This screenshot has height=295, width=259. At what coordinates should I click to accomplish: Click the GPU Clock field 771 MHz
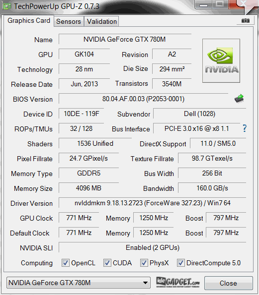79,218
